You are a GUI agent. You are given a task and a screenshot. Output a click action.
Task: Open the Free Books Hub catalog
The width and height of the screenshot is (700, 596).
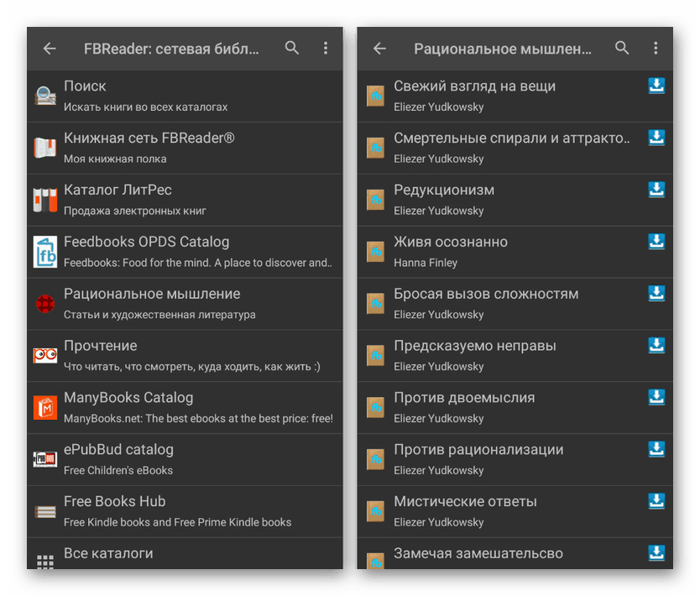pos(185,511)
